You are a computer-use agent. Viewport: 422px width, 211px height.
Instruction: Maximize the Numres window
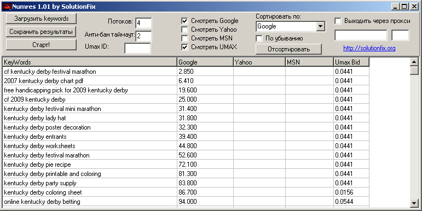pyautogui.click(x=404, y=7)
